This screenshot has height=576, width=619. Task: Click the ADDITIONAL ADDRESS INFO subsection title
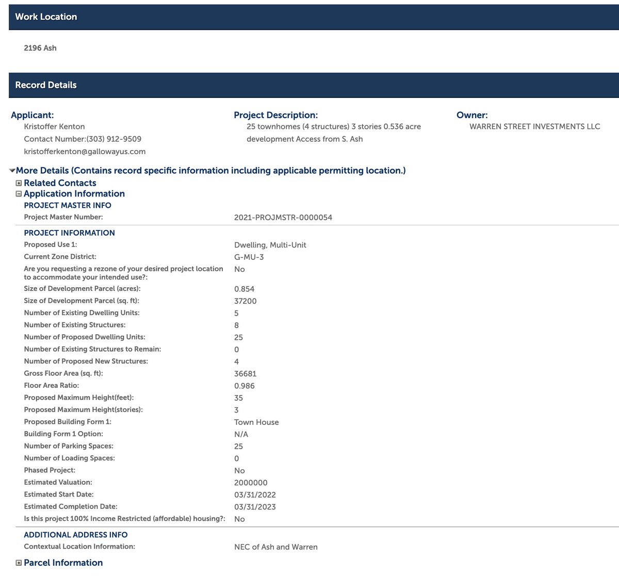tap(76, 535)
